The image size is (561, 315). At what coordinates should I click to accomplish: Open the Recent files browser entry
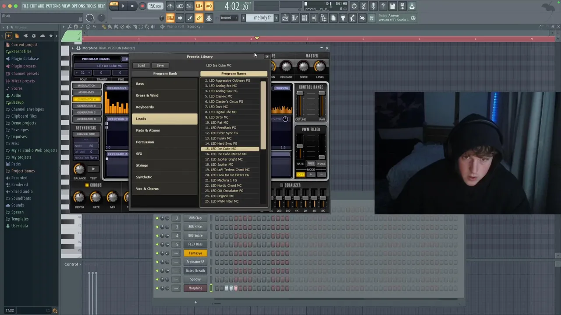pyautogui.click(x=21, y=52)
